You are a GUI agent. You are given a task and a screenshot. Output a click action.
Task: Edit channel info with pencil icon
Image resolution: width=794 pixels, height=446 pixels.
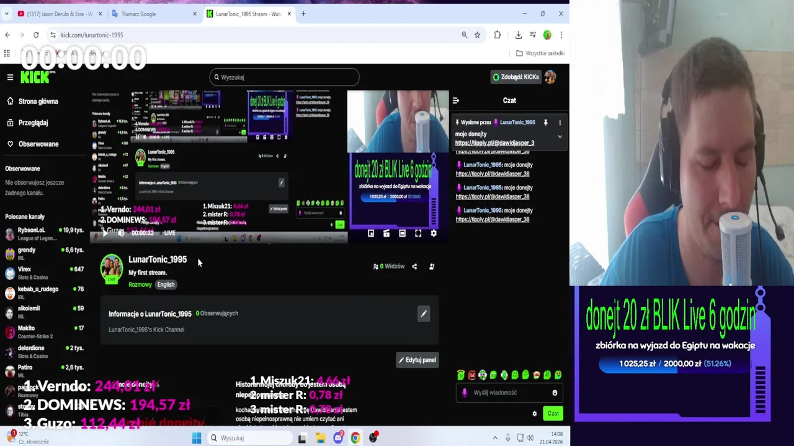click(424, 313)
